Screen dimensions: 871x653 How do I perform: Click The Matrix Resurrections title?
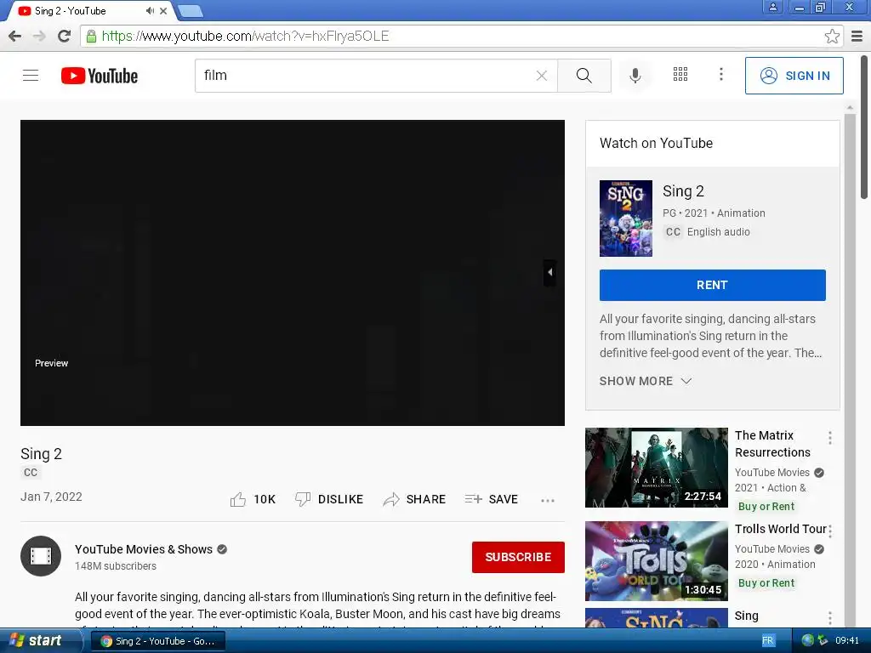click(772, 444)
